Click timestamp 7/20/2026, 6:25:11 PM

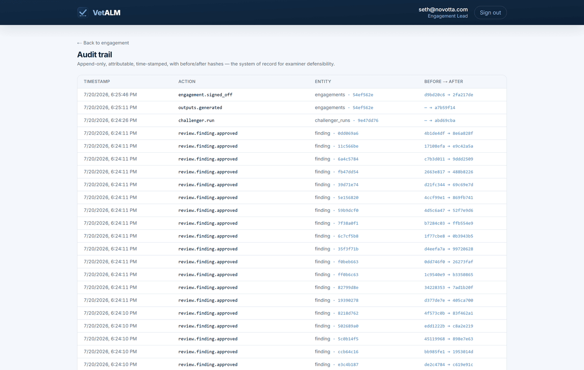click(x=110, y=108)
